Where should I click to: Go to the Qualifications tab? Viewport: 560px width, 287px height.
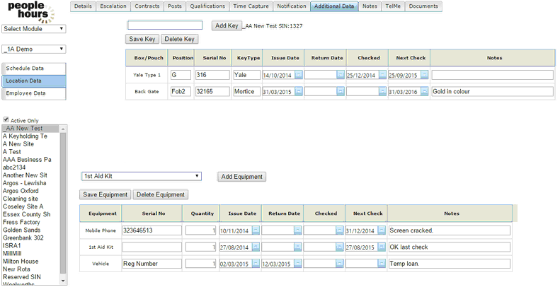click(207, 6)
